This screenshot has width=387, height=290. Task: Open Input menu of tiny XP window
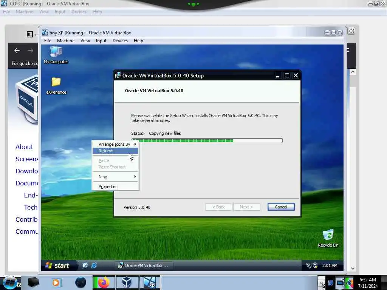point(101,41)
